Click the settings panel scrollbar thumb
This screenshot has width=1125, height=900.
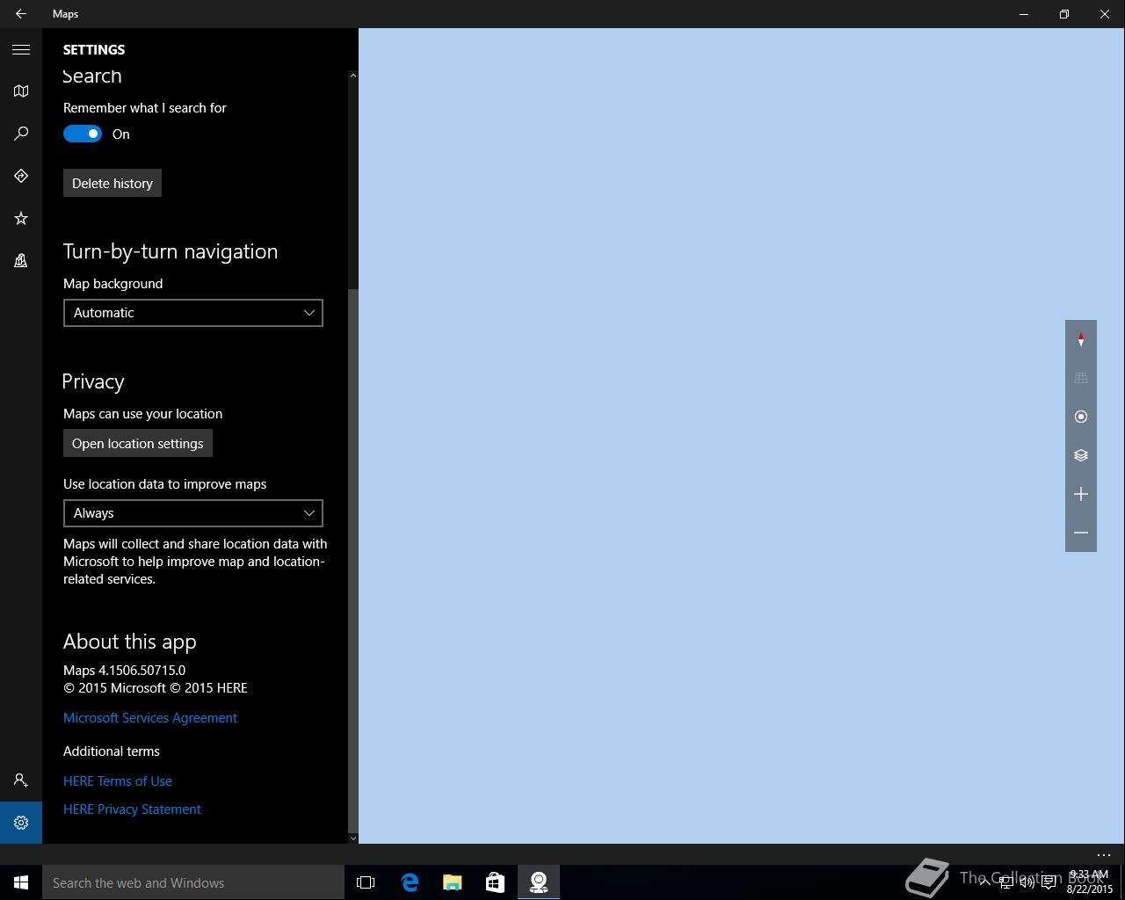[x=353, y=559]
